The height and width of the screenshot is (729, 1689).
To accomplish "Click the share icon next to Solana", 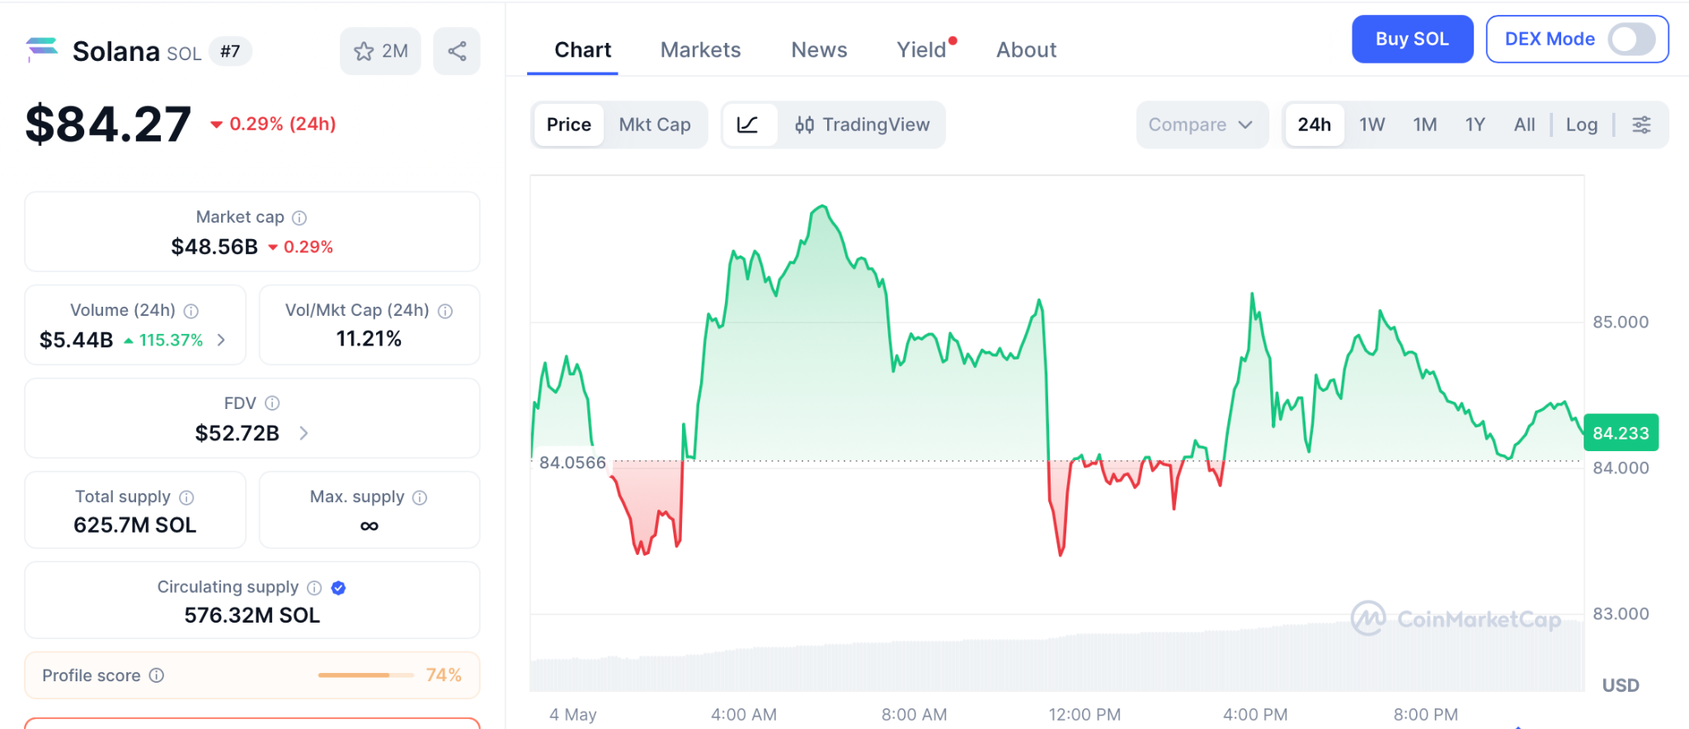I will [457, 51].
